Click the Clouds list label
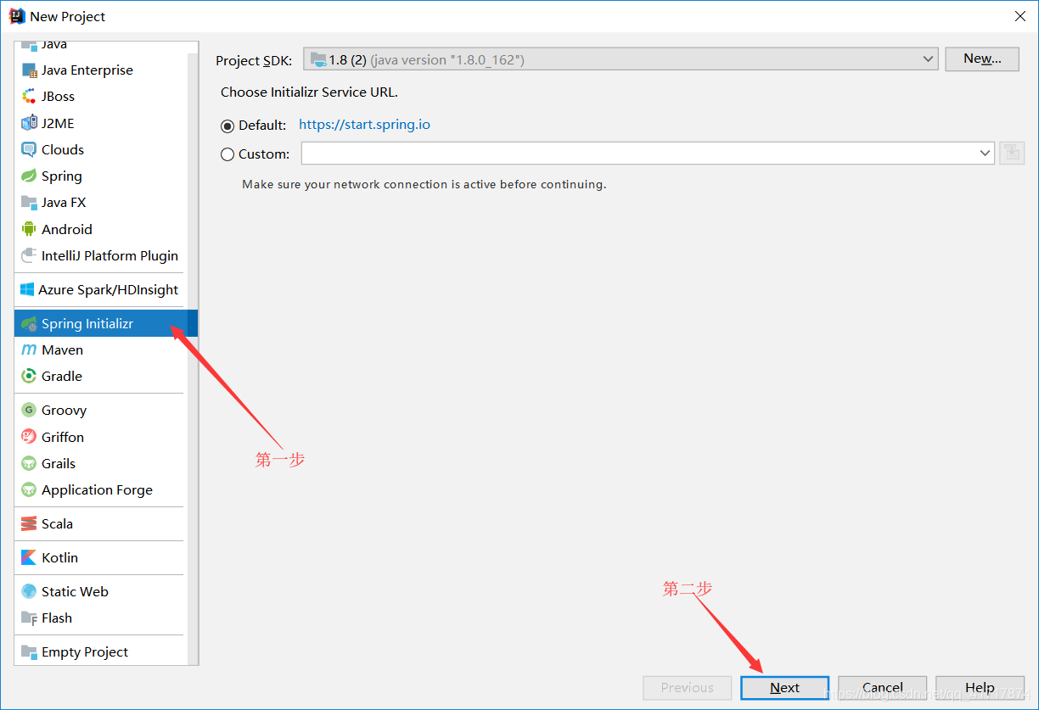 [x=63, y=149]
